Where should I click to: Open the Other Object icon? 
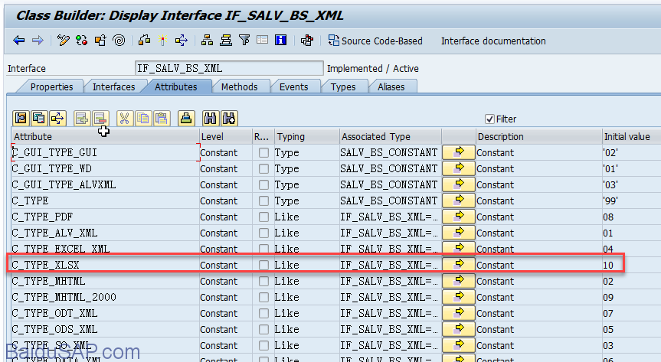click(100, 41)
